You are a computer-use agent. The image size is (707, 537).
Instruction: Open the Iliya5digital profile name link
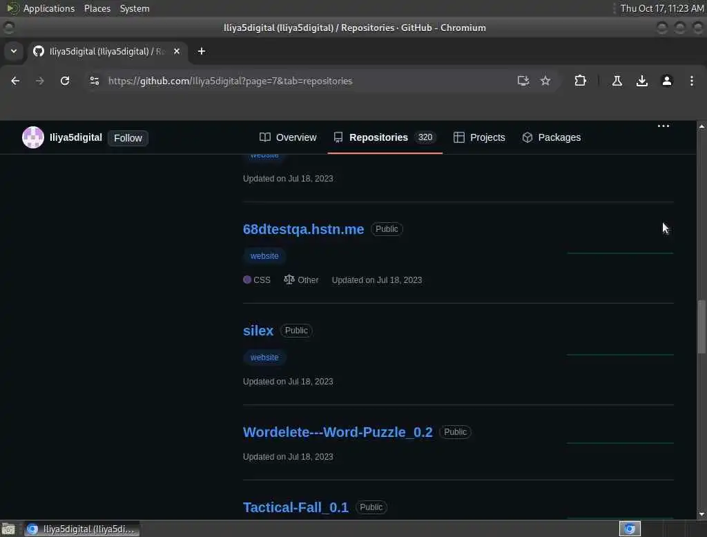76,137
